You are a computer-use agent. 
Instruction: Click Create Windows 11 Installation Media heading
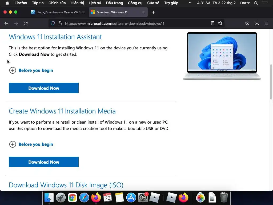pyautogui.click(x=62, y=111)
